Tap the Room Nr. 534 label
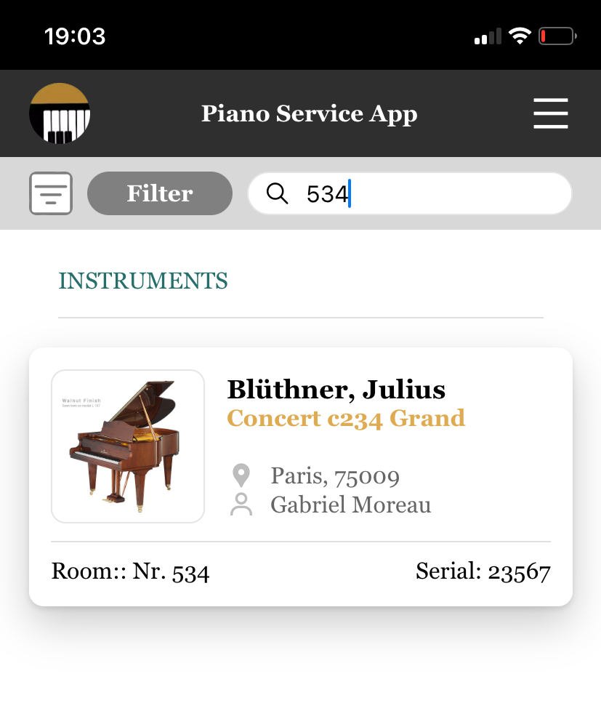This screenshot has height=703, width=601. tap(131, 572)
